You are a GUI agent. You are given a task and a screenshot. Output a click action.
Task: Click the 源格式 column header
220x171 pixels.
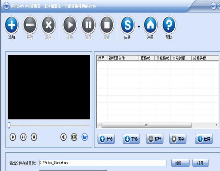(147, 58)
